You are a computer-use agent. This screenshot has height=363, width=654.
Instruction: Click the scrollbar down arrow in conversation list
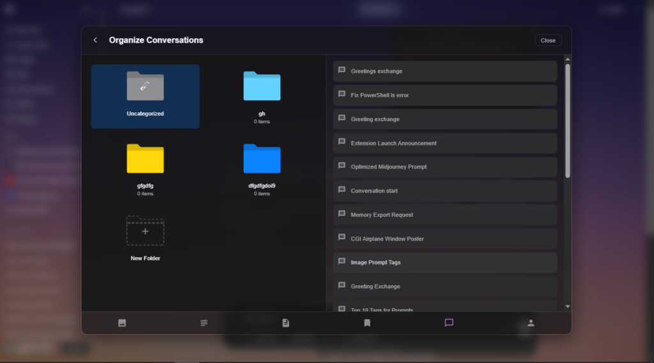coord(568,307)
